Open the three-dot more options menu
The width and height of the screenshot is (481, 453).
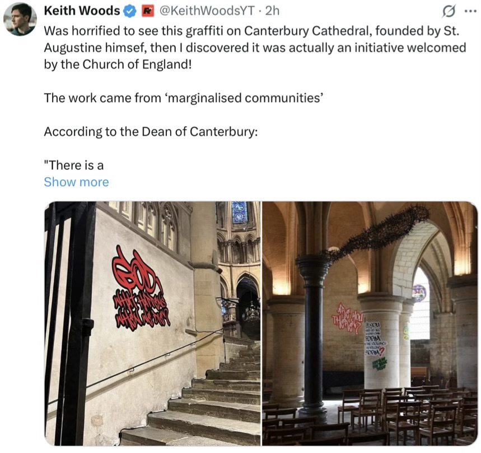tap(469, 11)
